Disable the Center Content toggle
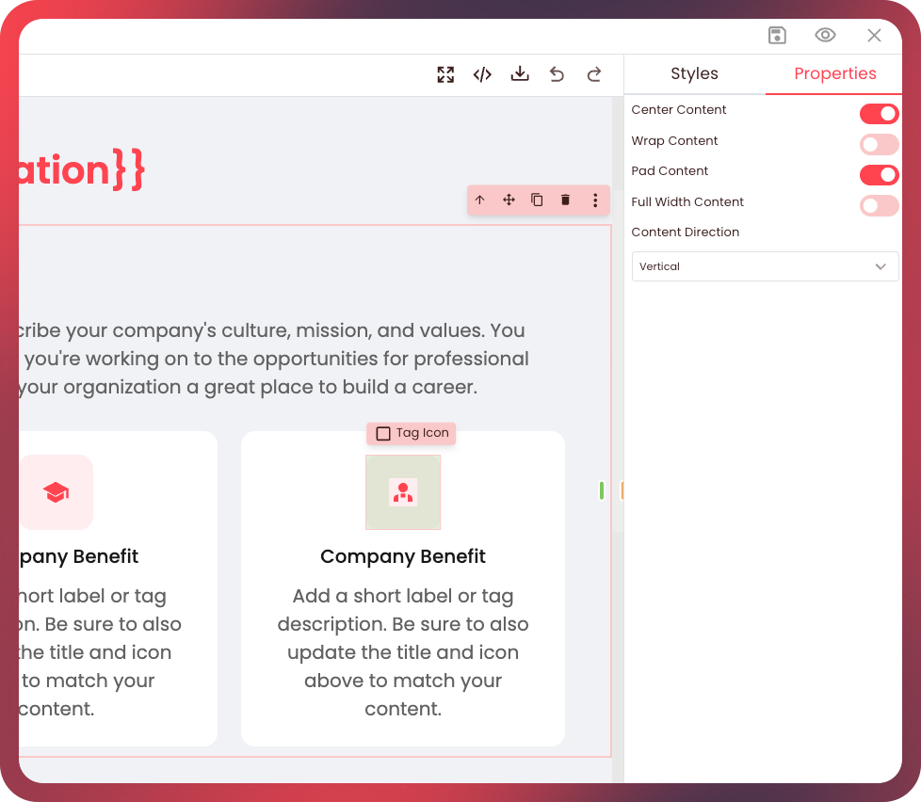 click(x=880, y=113)
